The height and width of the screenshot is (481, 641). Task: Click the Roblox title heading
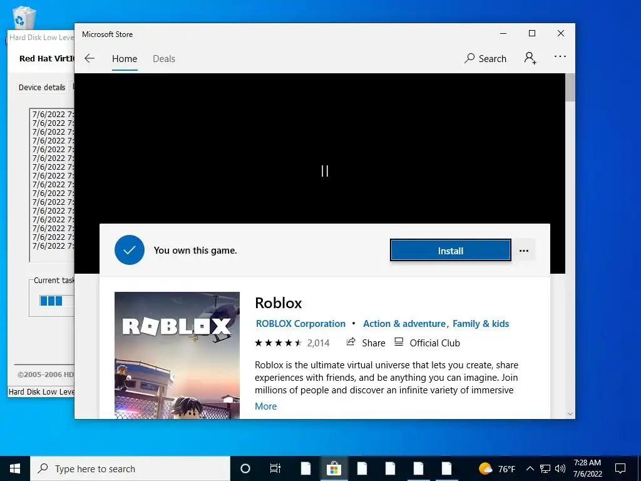coord(279,303)
